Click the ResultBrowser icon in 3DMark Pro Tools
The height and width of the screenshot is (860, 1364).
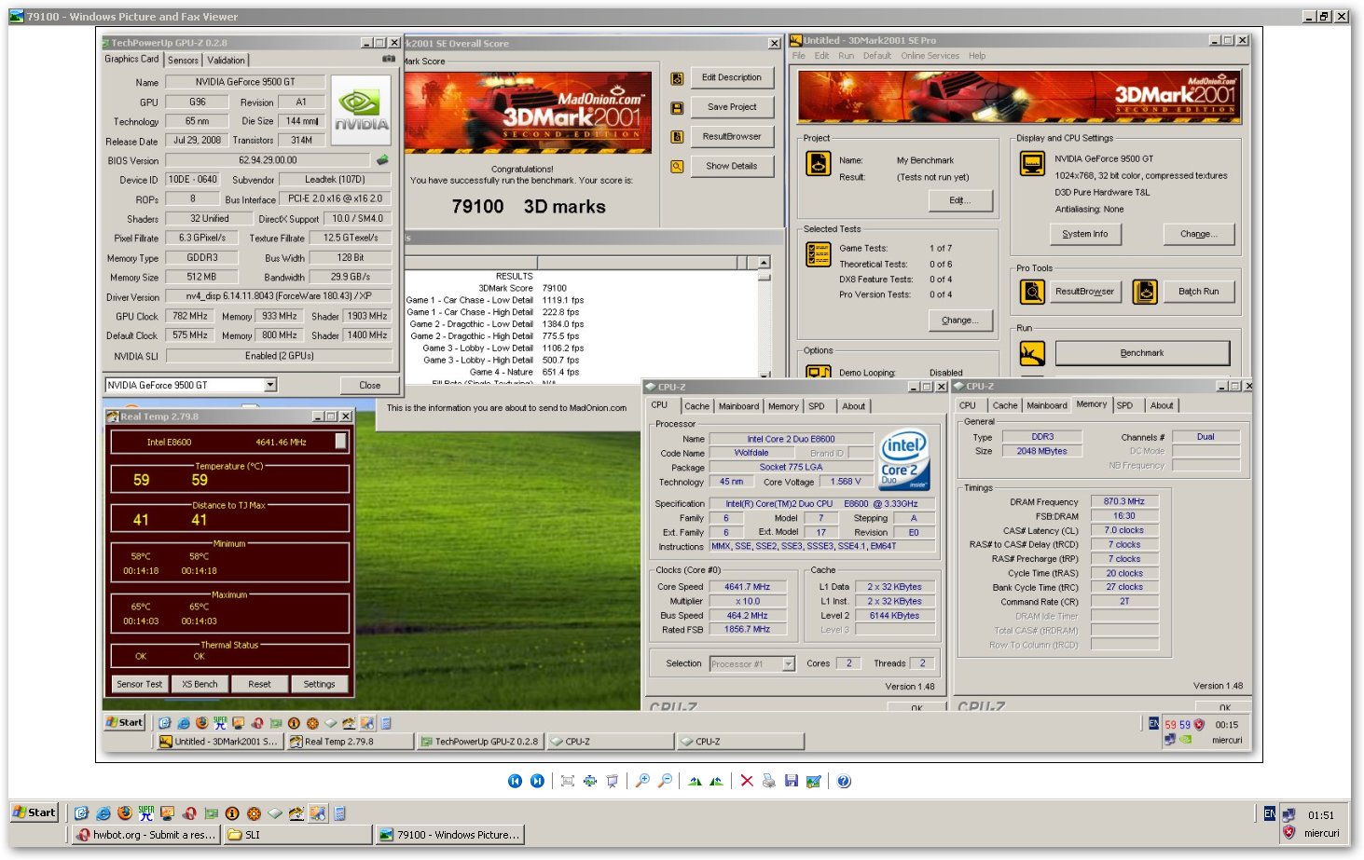(x=1032, y=292)
